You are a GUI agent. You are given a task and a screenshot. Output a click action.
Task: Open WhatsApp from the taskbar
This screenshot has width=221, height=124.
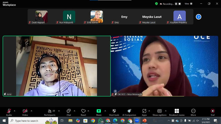(100, 121)
